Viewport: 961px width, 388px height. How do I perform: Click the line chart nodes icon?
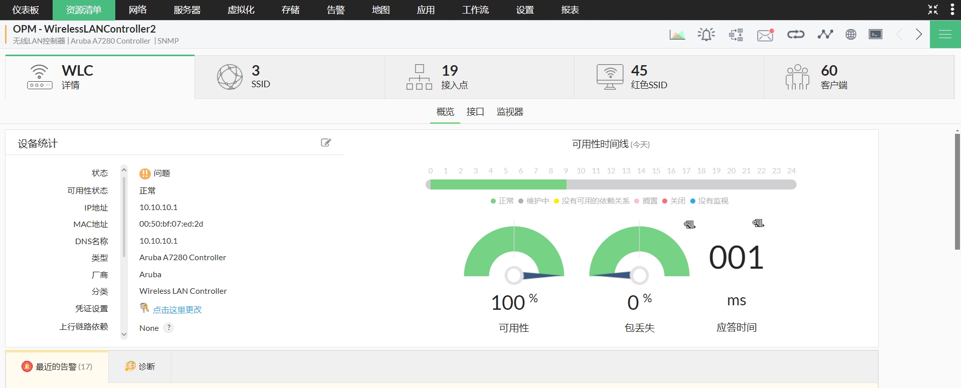(x=825, y=34)
